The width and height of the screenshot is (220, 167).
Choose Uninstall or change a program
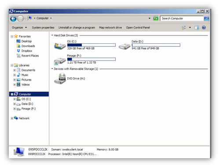(77, 28)
